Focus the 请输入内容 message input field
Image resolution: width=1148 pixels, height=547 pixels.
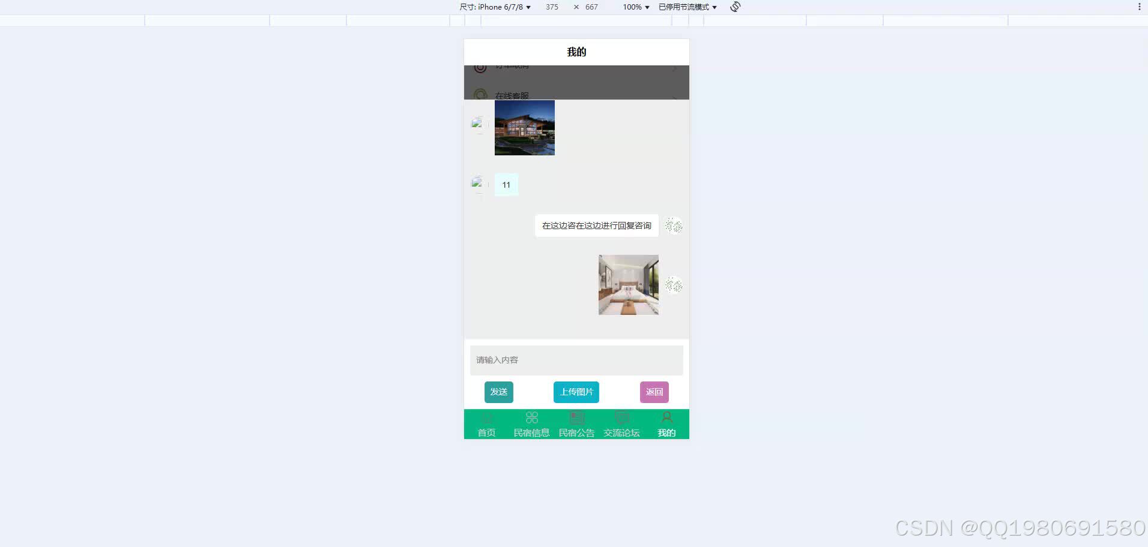[x=576, y=360]
